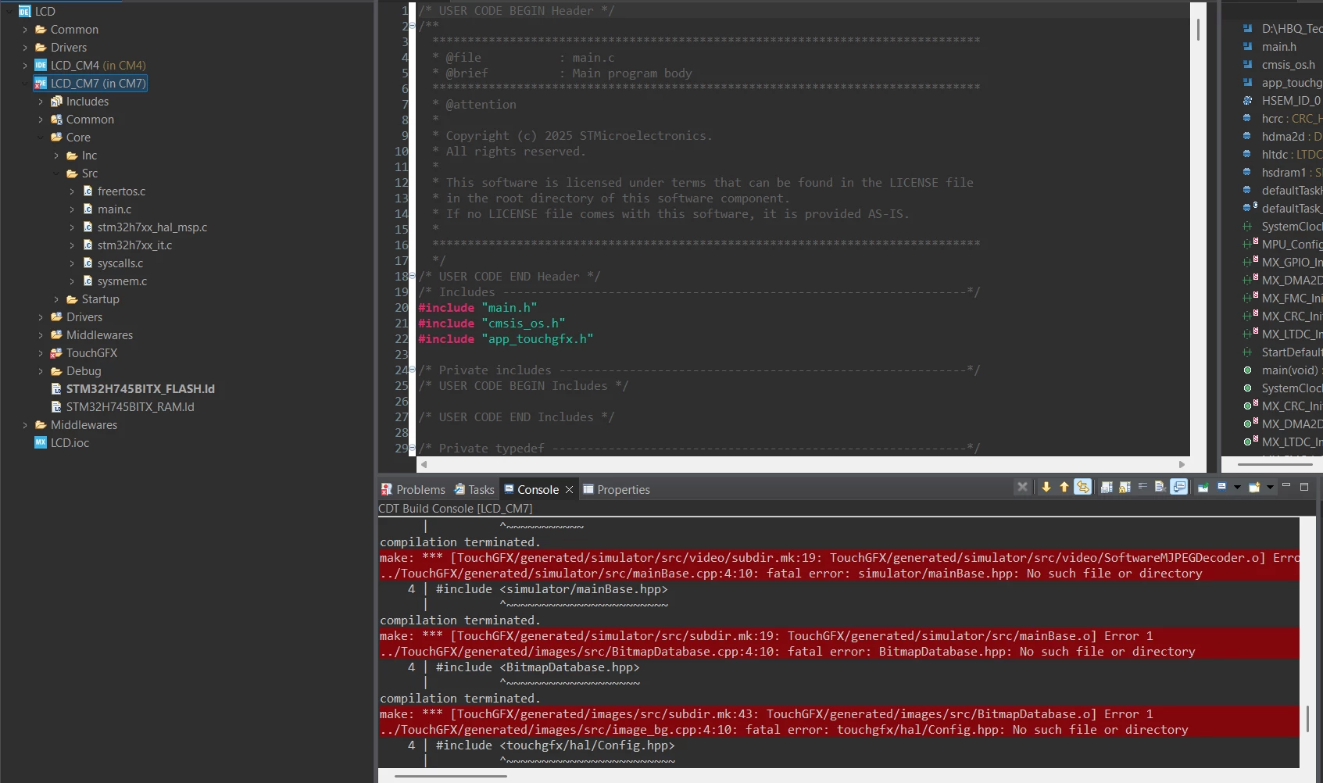Click editor vertical scrollbar thumb
The image size is (1323, 783).
tap(1198, 29)
